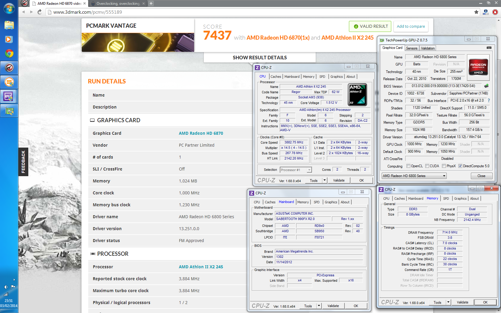Image resolution: width=501 pixels, height=313 pixels.
Task: Open Windows Explorer from the taskbar
Action: coord(9,25)
